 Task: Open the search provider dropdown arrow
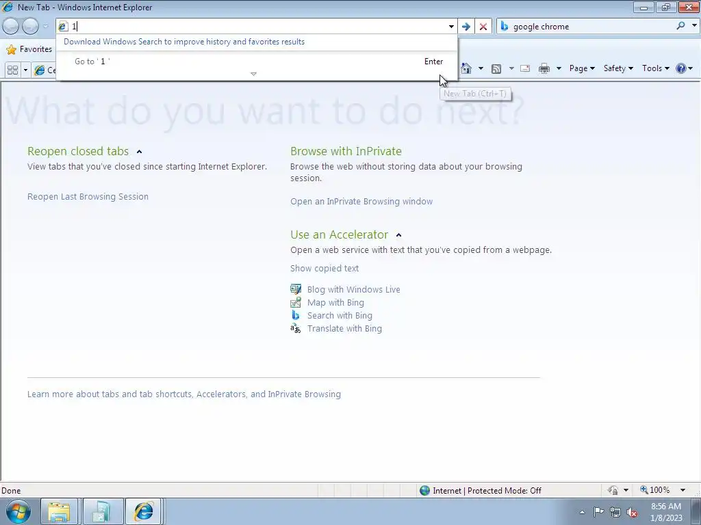tap(694, 26)
